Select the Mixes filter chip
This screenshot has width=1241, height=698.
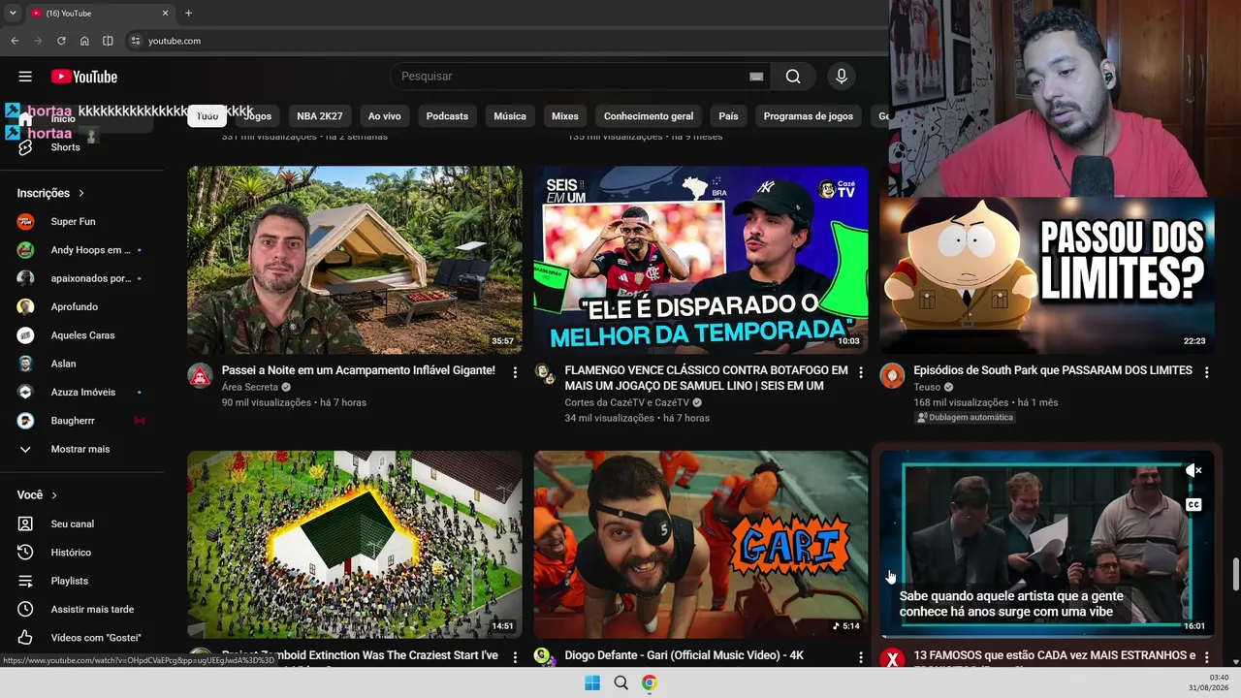(x=565, y=116)
